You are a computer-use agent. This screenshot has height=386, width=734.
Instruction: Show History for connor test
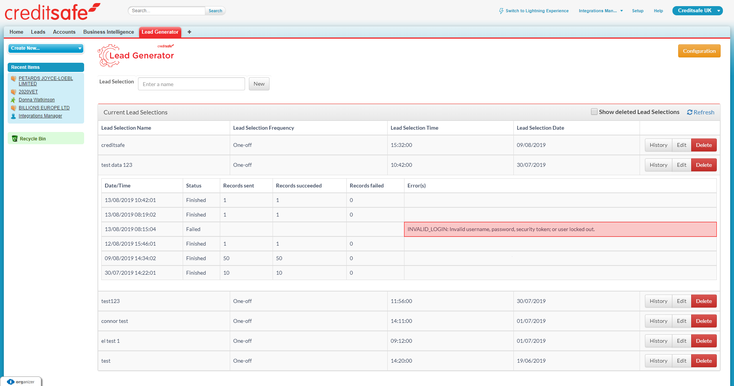(x=658, y=321)
